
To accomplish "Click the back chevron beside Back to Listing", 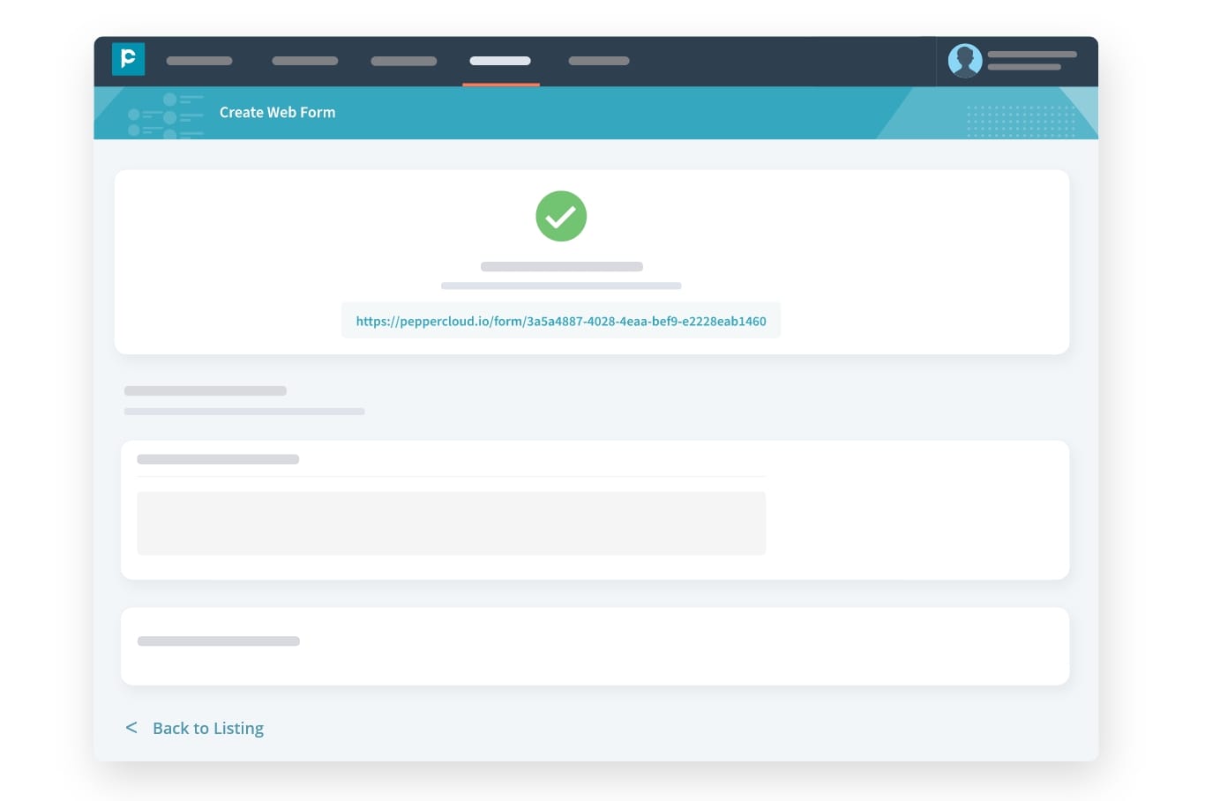I will (131, 727).
